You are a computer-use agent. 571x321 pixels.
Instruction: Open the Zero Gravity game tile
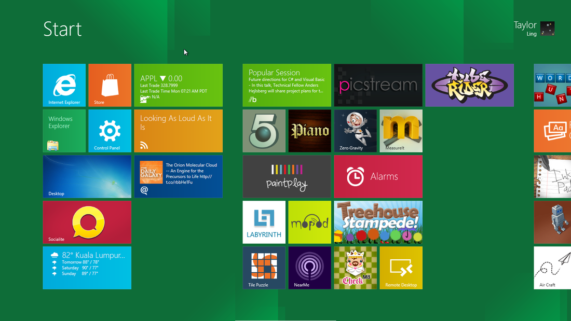pyautogui.click(x=356, y=131)
